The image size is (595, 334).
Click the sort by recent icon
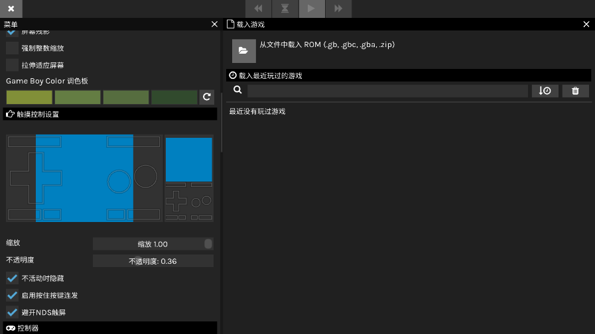(x=545, y=91)
